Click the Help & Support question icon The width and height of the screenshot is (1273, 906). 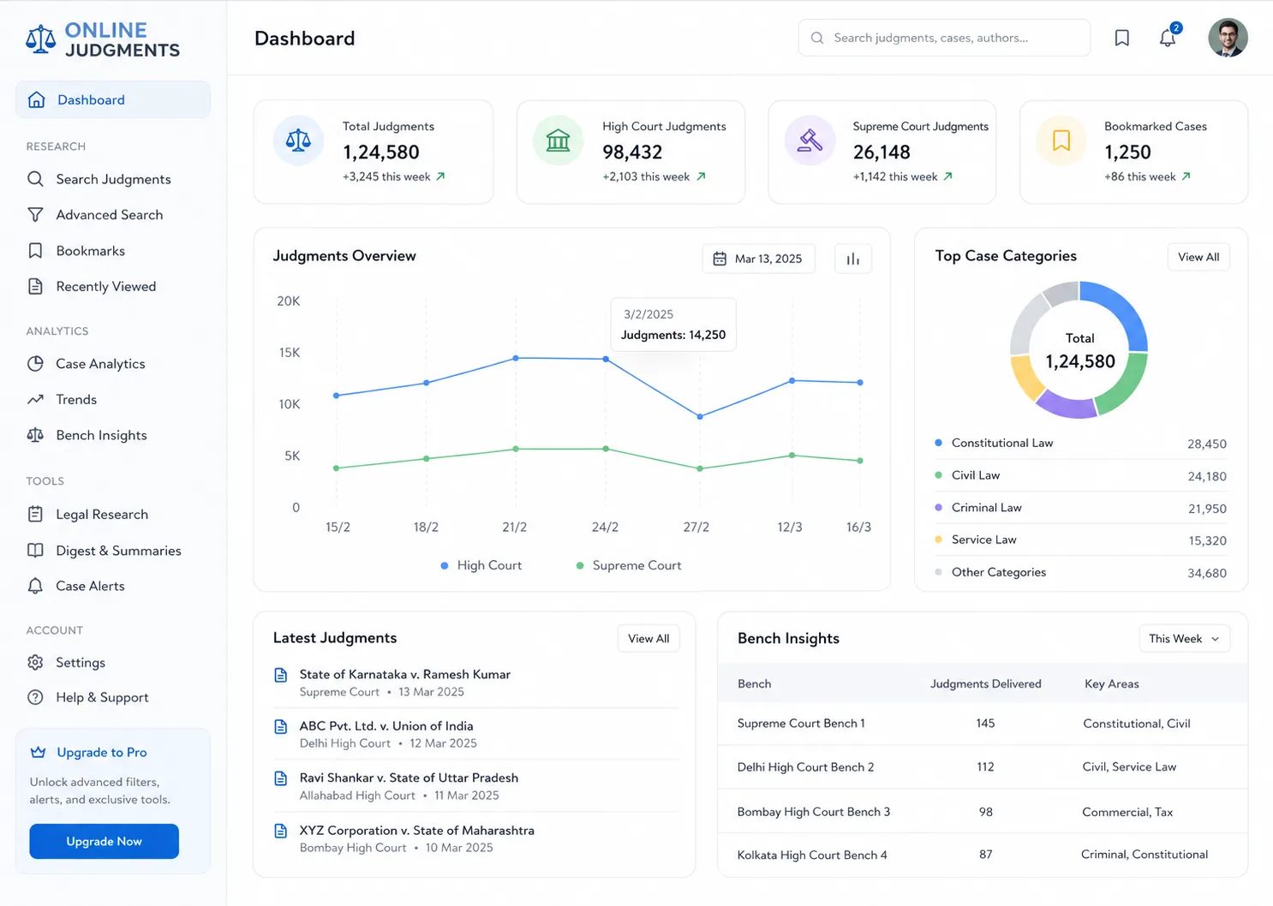coord(35,698)
